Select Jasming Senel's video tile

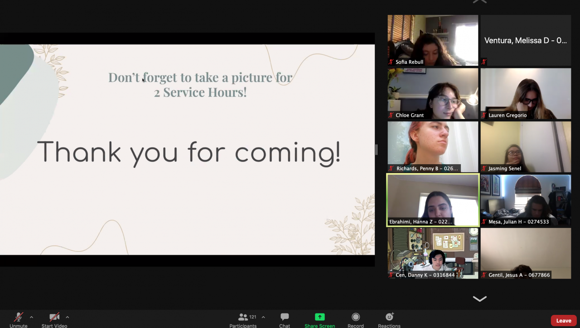526,147
